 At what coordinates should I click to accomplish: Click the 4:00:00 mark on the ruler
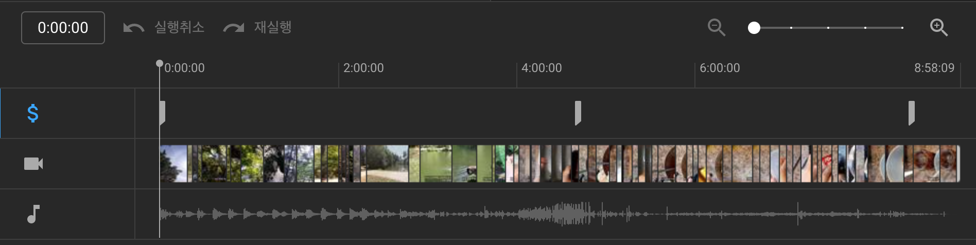click(x=542, y=68)
